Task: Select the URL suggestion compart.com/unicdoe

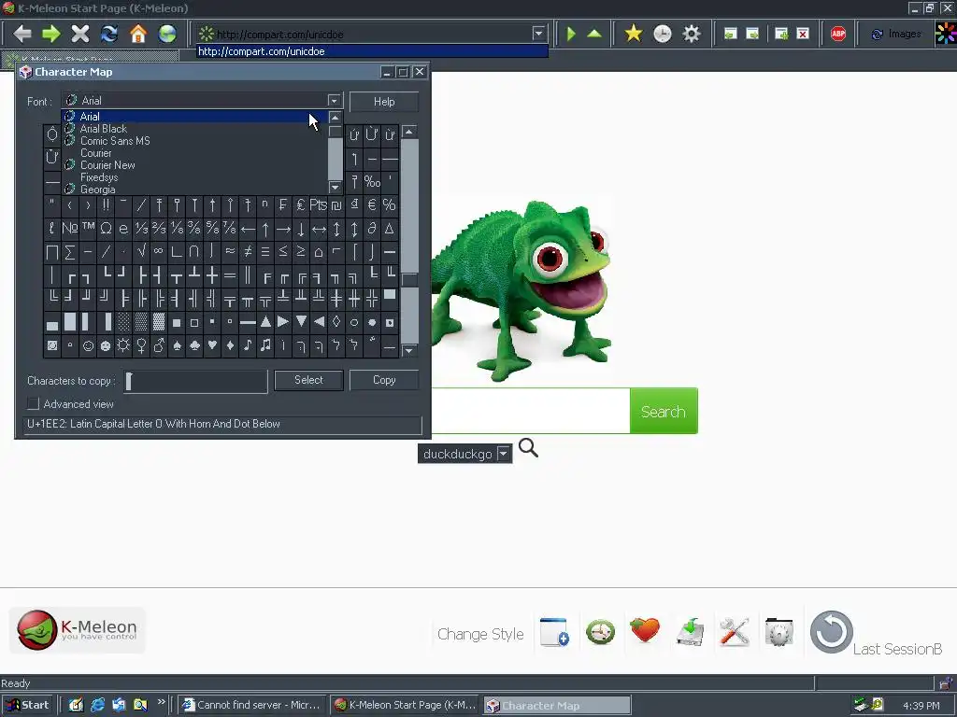Action: click(372, 52)
